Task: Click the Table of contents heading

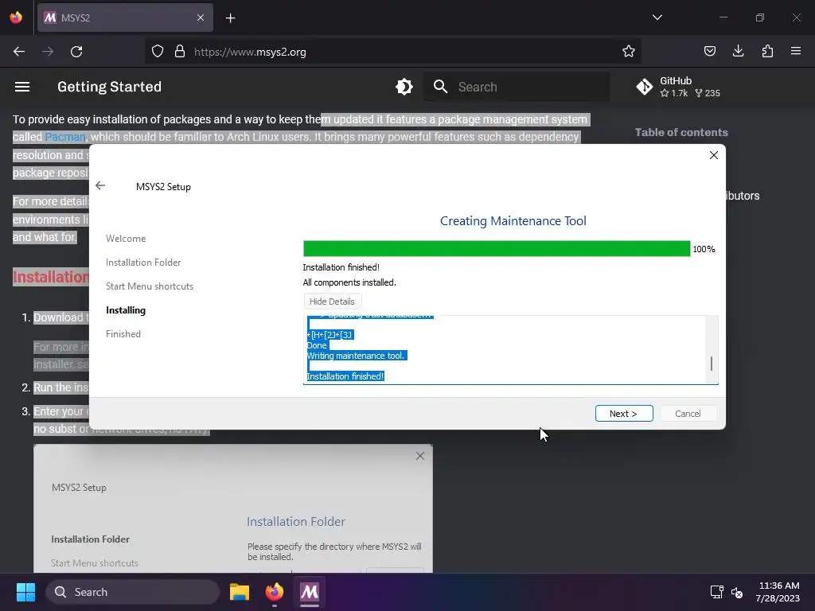Action: pyautogui.click(x=681, y=133)
